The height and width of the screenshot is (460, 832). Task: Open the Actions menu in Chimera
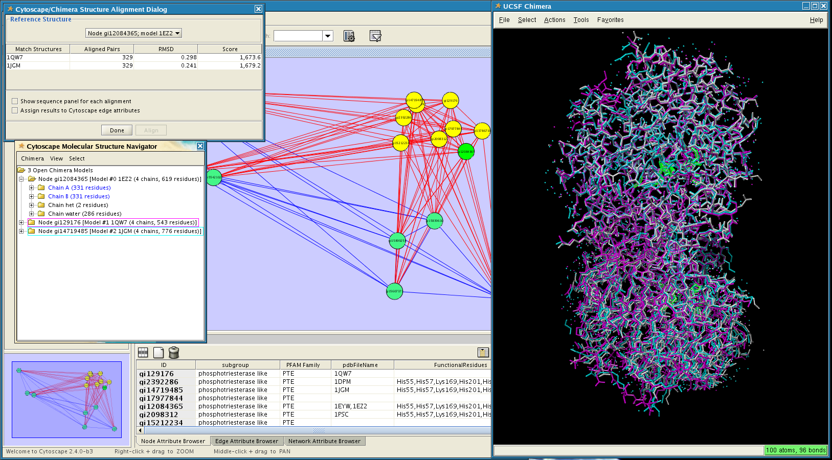tap(554, 20)
